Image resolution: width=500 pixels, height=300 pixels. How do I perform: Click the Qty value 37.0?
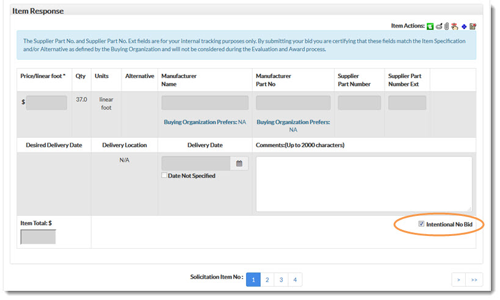point(81,99)
